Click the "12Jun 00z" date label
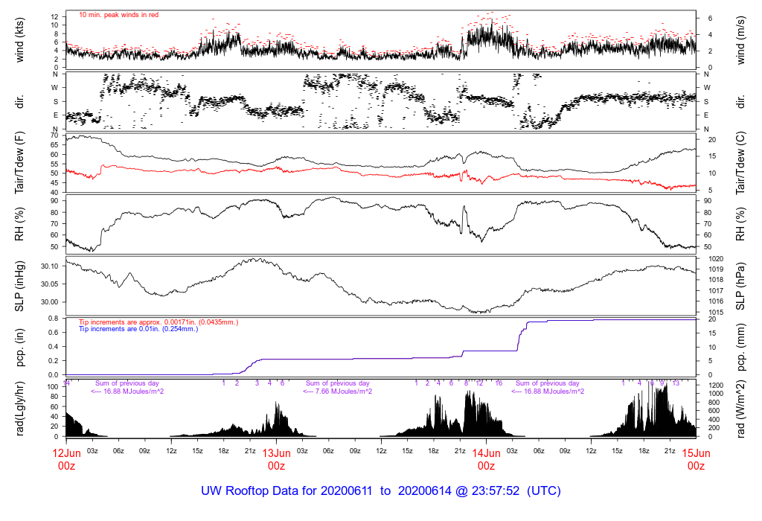This screenshot has width=762, height=521. tap(66, 460)
